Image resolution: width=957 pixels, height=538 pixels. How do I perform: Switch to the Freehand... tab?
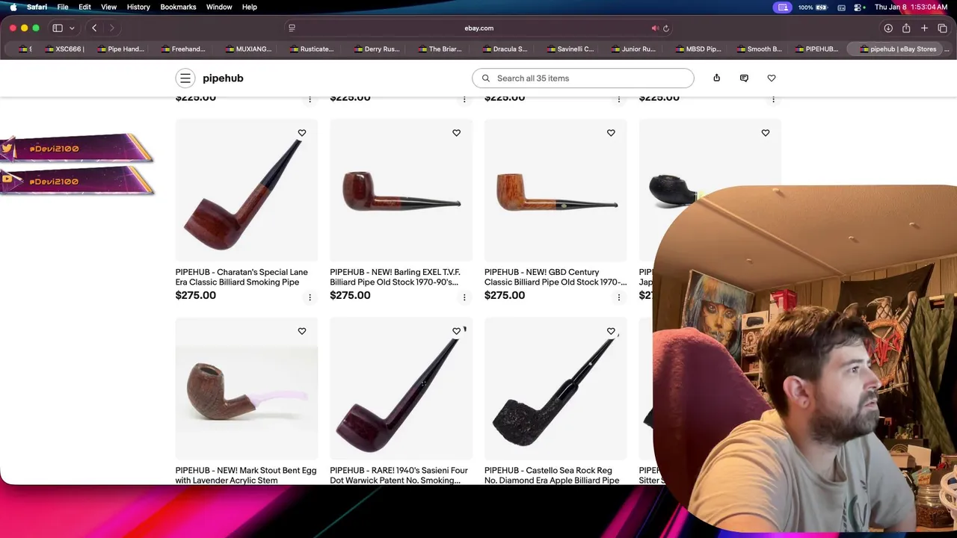click(183, 49)
